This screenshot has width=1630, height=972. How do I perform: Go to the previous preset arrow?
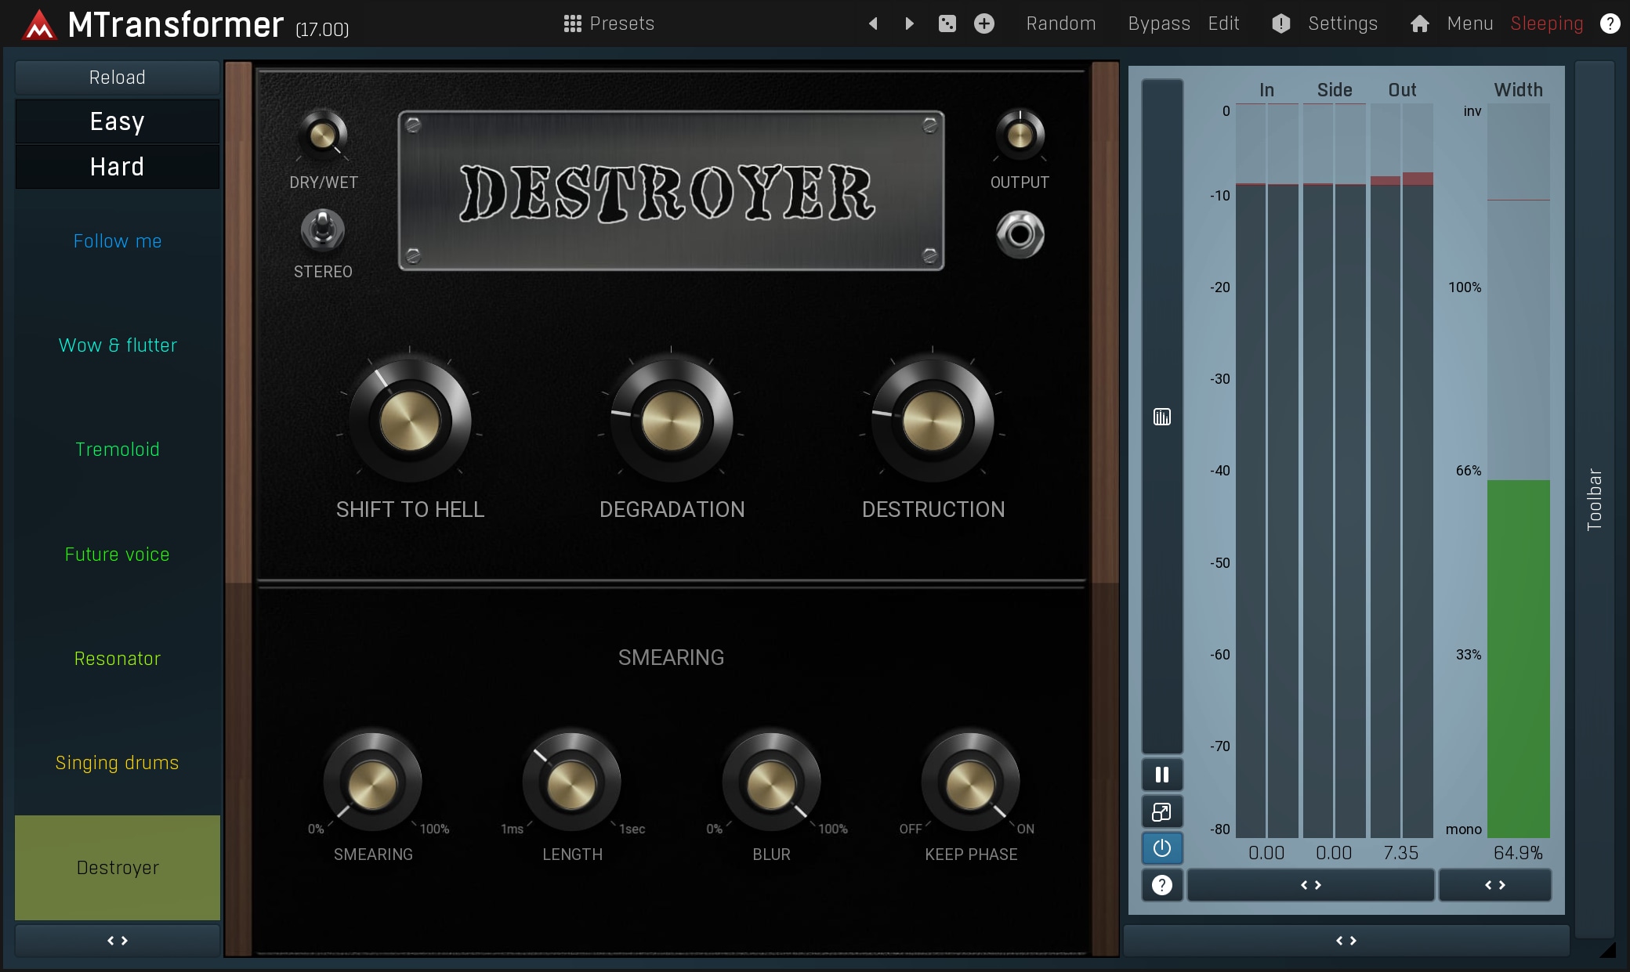coord(873,23)
